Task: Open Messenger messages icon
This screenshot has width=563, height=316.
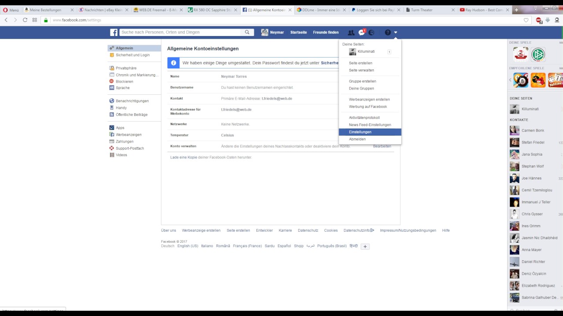Action: point(362,32)
